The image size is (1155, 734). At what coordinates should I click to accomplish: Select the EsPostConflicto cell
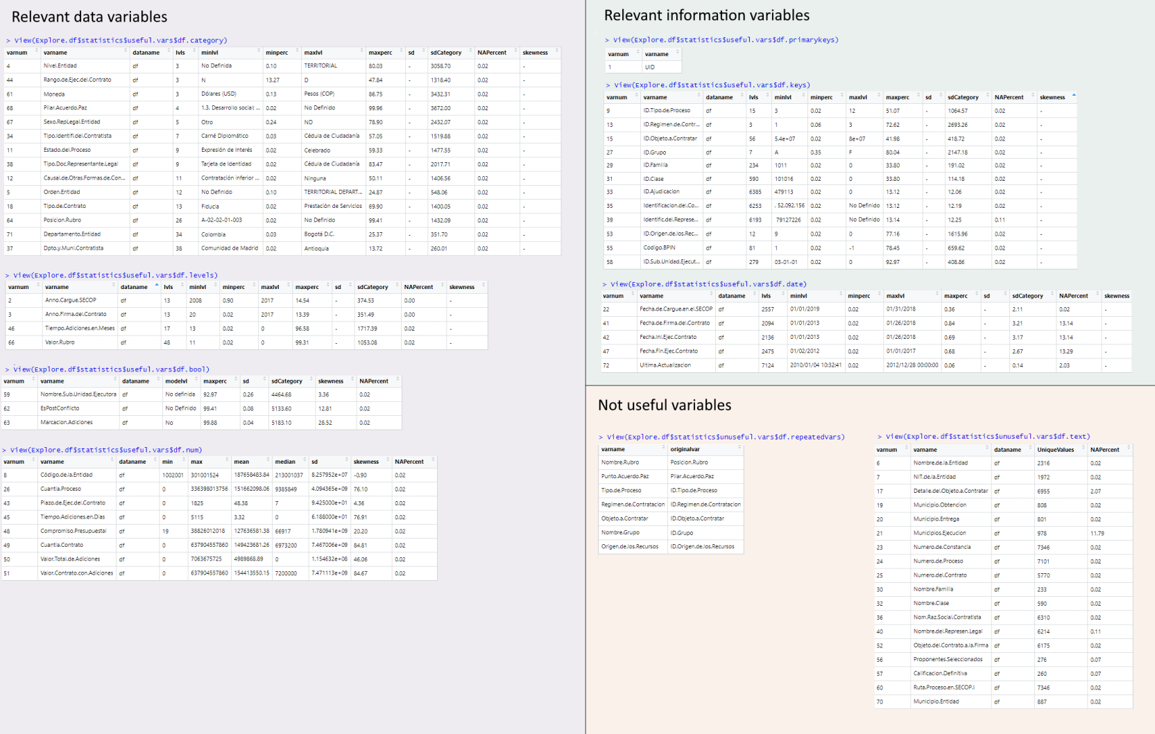point(60,408)
